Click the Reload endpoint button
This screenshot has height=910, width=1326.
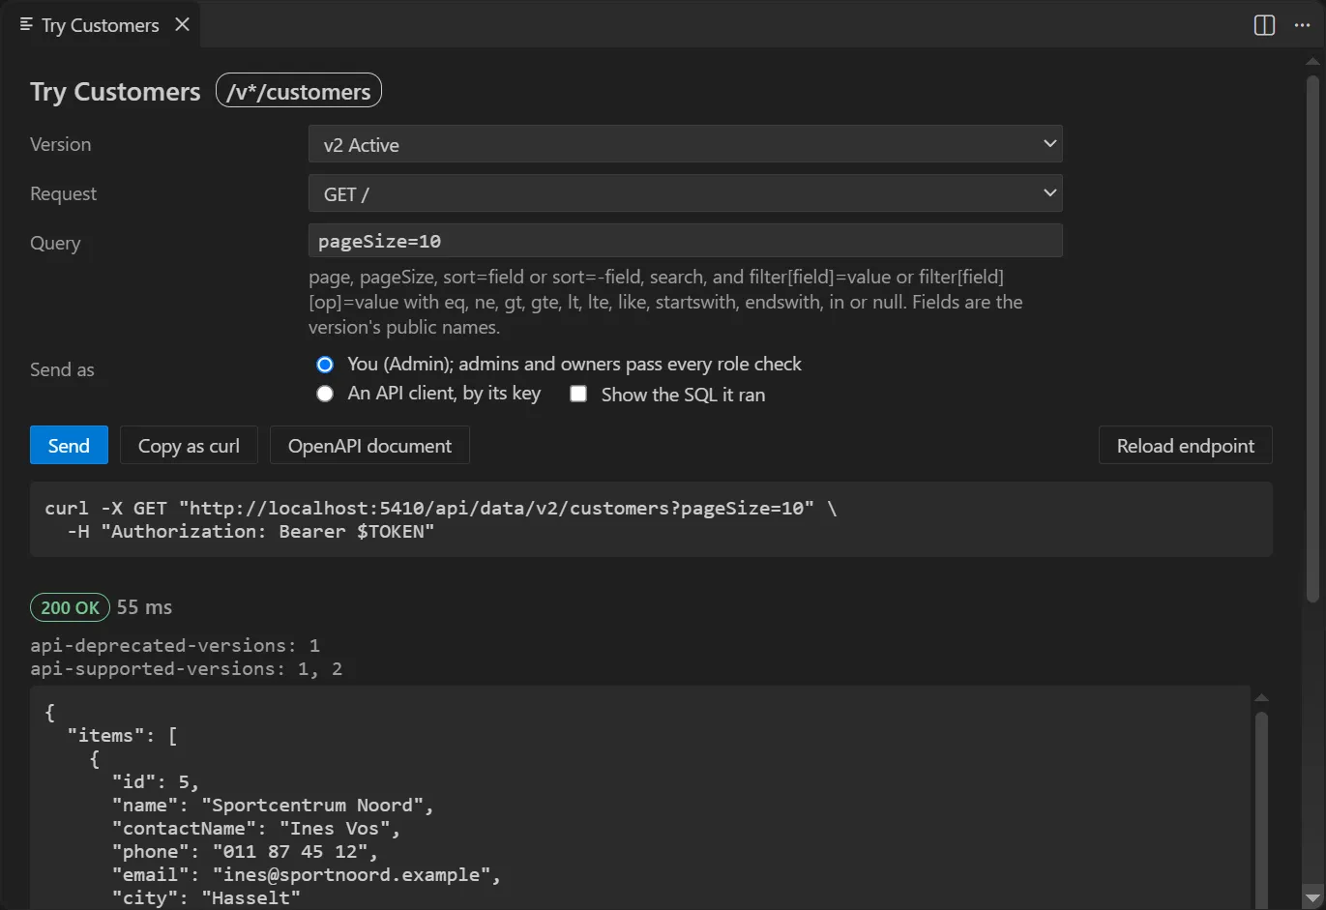tap(1185, 445)
